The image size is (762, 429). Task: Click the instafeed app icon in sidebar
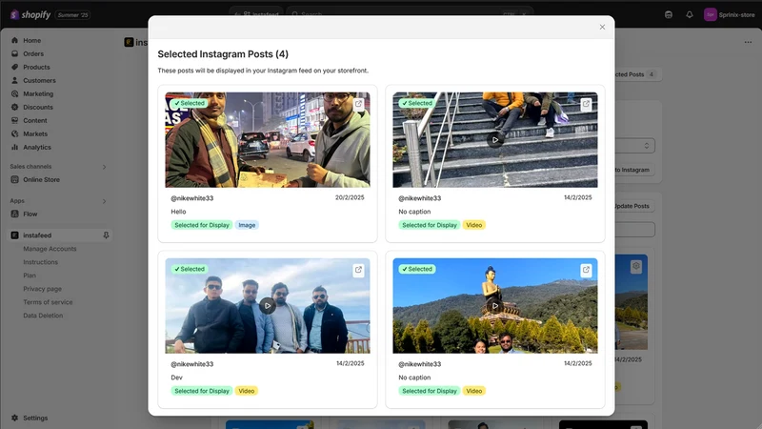14,235
